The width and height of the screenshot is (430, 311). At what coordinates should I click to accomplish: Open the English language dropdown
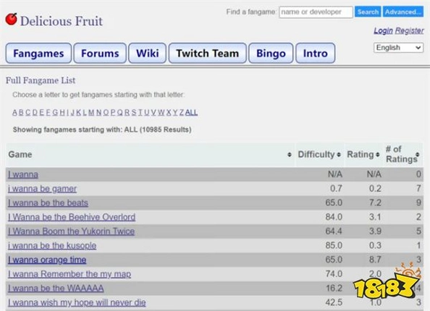click(398, 48)
